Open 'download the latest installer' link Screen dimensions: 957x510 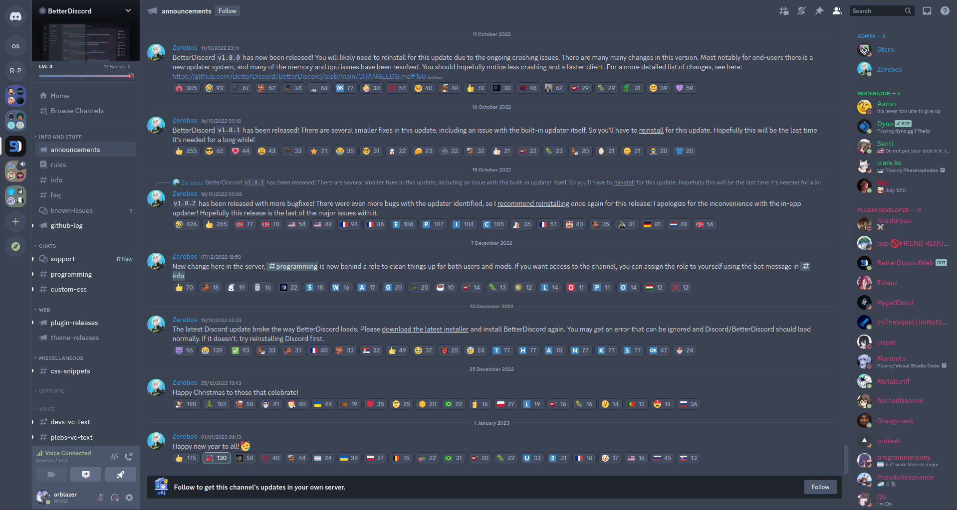[425, 329]
